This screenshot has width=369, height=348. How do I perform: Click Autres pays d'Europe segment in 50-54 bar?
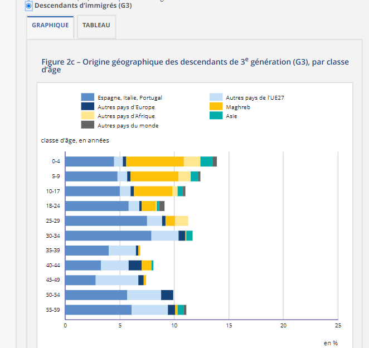(167, 295)
